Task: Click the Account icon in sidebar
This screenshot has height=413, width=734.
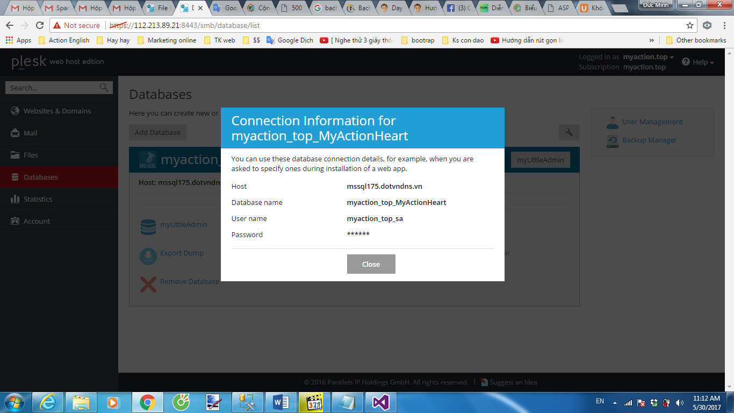Action: click(x=15, y=221)
